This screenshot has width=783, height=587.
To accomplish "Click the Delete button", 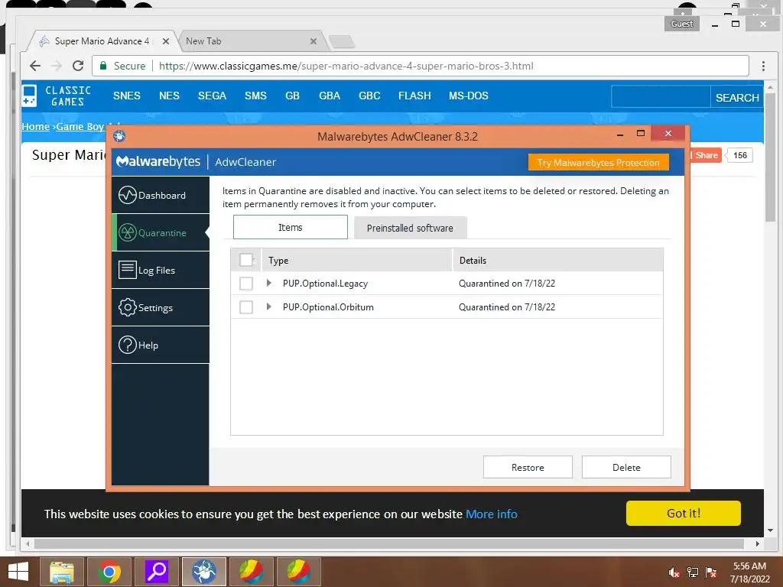I will coord(627,467).
